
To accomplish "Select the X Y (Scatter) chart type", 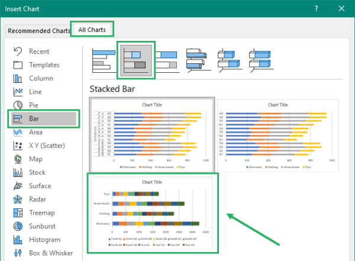I will pos(47,146).
